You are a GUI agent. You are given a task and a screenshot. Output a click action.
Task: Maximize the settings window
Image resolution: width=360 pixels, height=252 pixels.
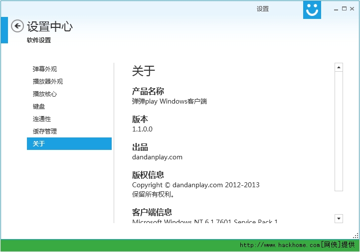pyautogui.click(x=344, y=8)
